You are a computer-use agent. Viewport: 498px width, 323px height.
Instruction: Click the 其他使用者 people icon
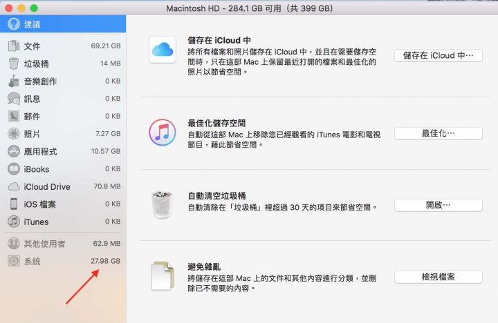14,244
